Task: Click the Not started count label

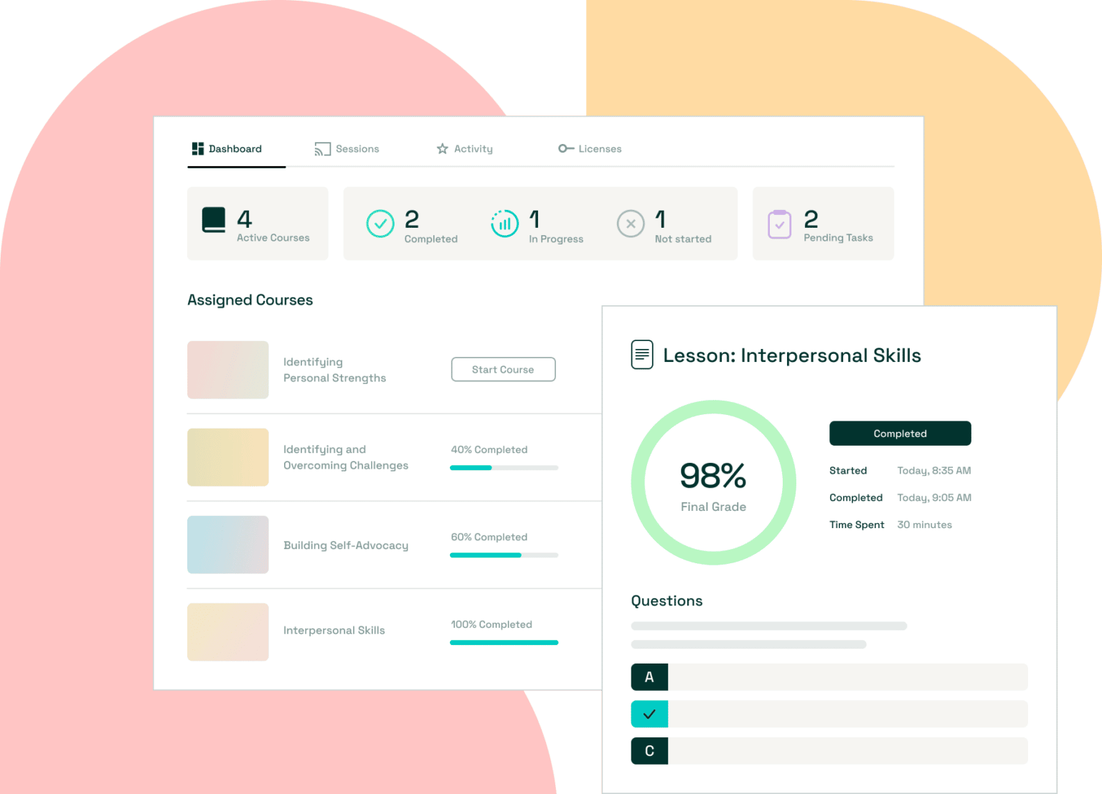Action: tap(683, 239)
